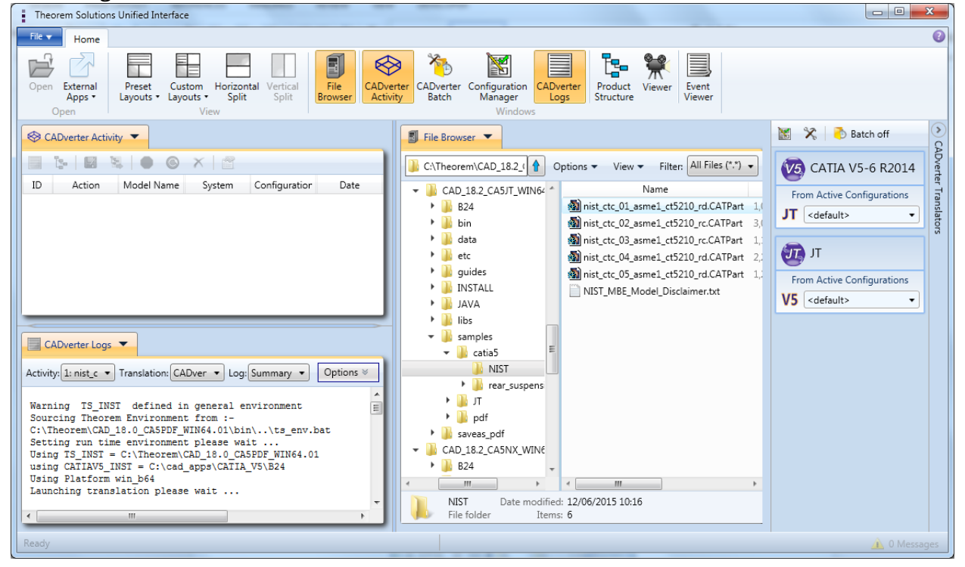Viewport: 965px width, 567px height.
Task: Expand the bin folder node
Action: click(432, 223)
